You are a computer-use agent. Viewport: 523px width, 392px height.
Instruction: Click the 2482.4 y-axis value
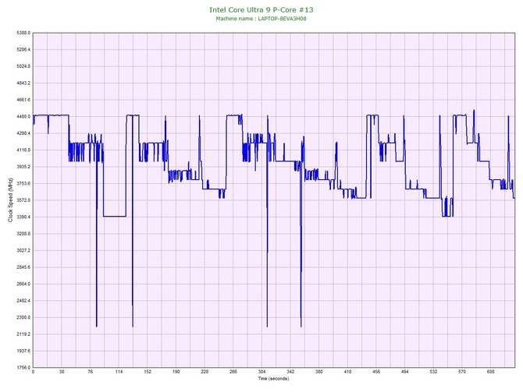click(x=23, y=301)
